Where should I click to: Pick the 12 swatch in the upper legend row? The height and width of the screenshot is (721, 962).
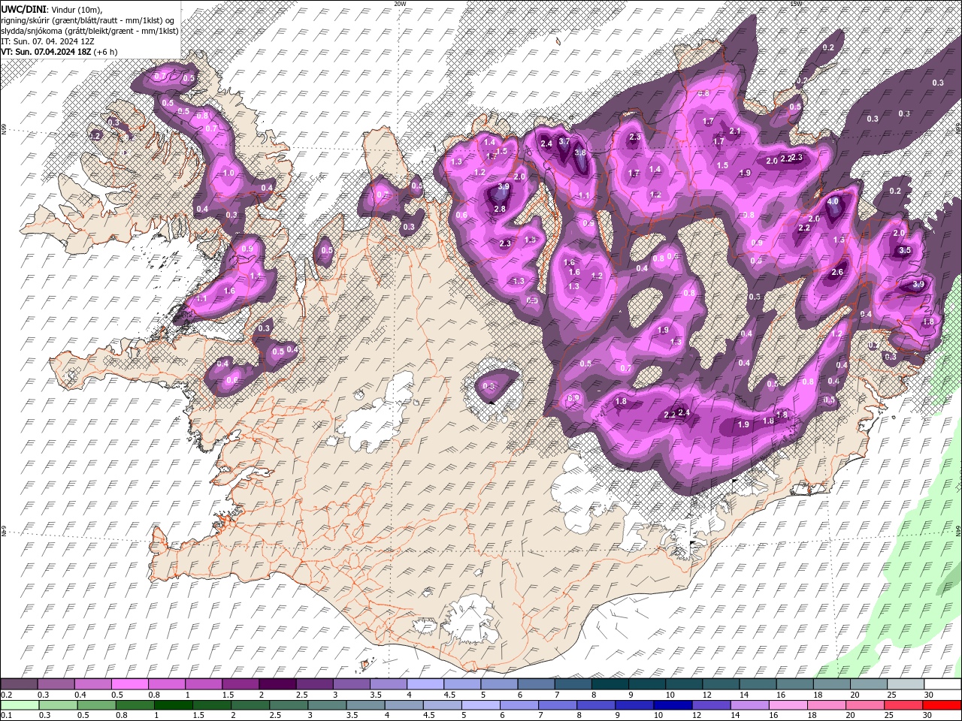point(720,684)
